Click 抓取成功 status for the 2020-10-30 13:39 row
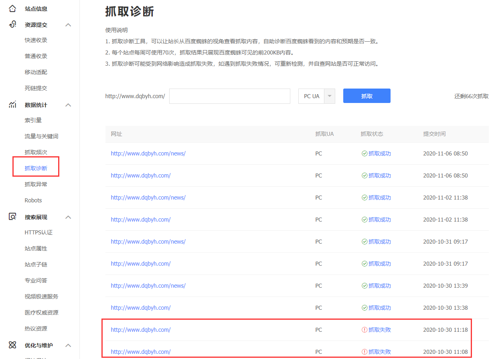Viewport: 490px width, 359px height. pos(380,286)
